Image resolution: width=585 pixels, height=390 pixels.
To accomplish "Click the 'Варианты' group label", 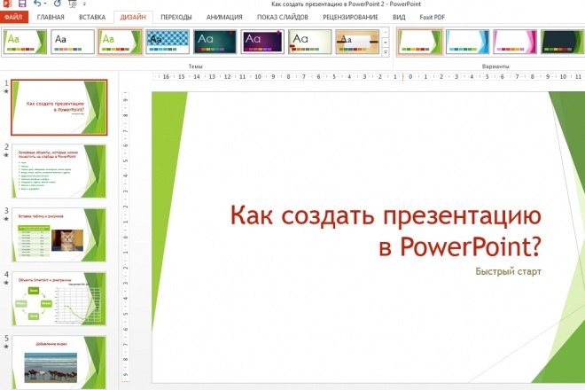I will [x=495, y=66].
